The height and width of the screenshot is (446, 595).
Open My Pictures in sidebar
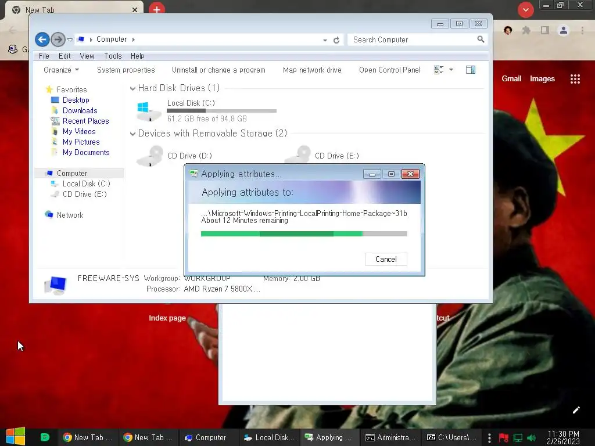coord(81,142)
